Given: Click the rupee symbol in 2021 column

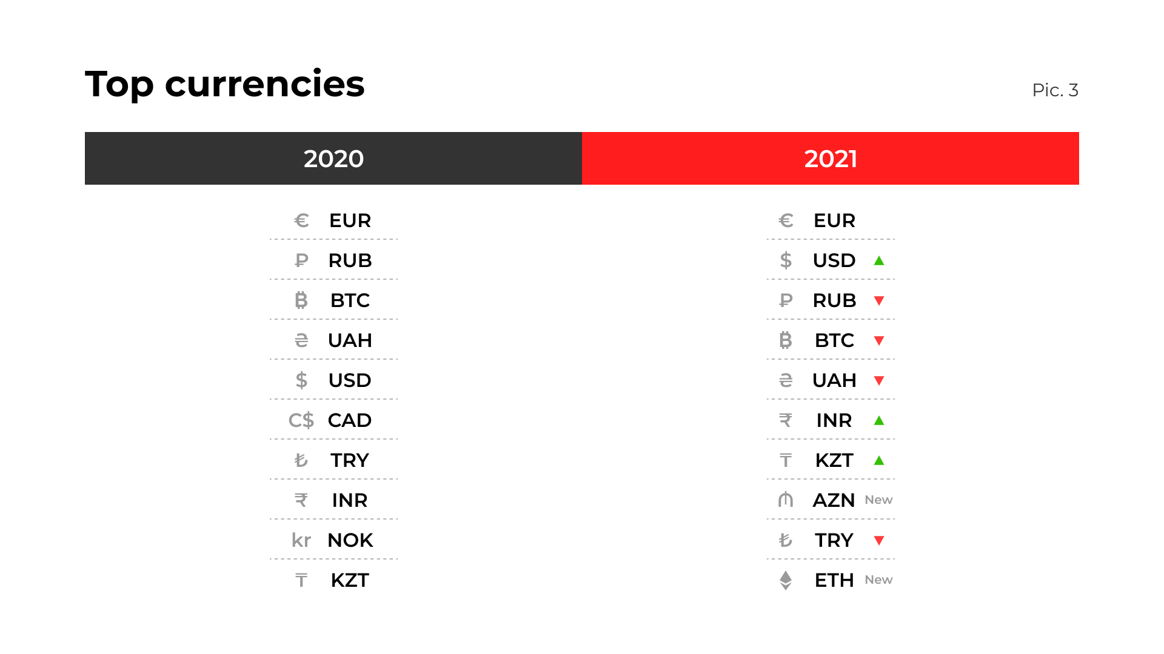Looking at the screenshot, I should [x=786, y=420].
